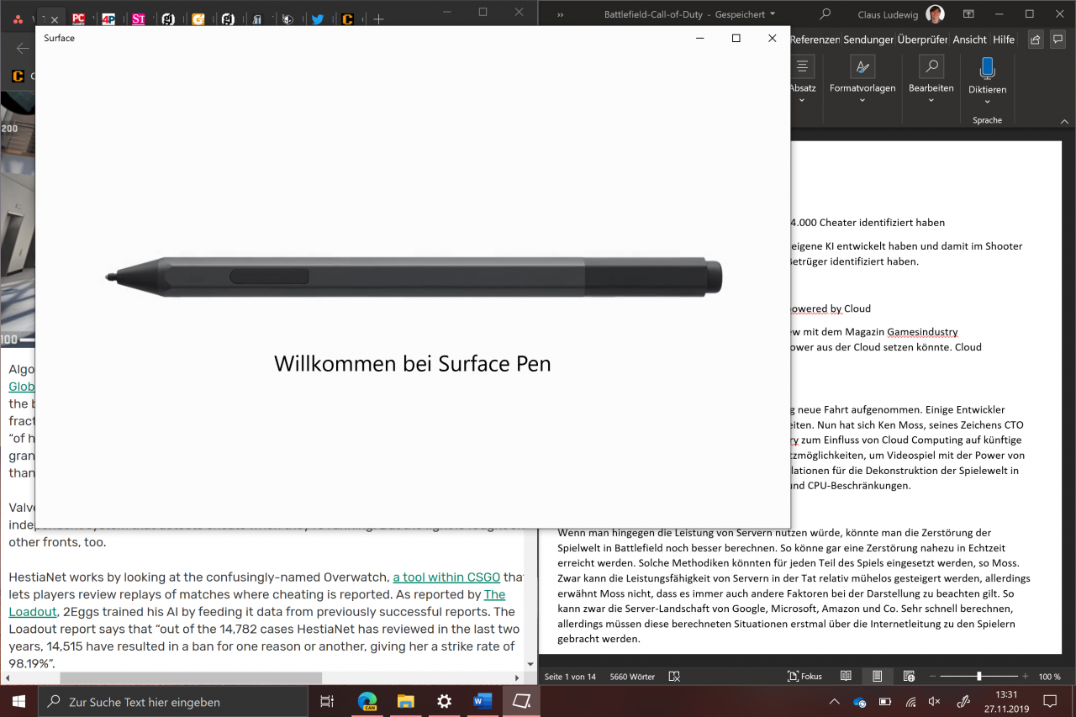Open the 'a tool within CSGO' link
This screenshot has height=717, width=1076.
click(x=446, y=577)
